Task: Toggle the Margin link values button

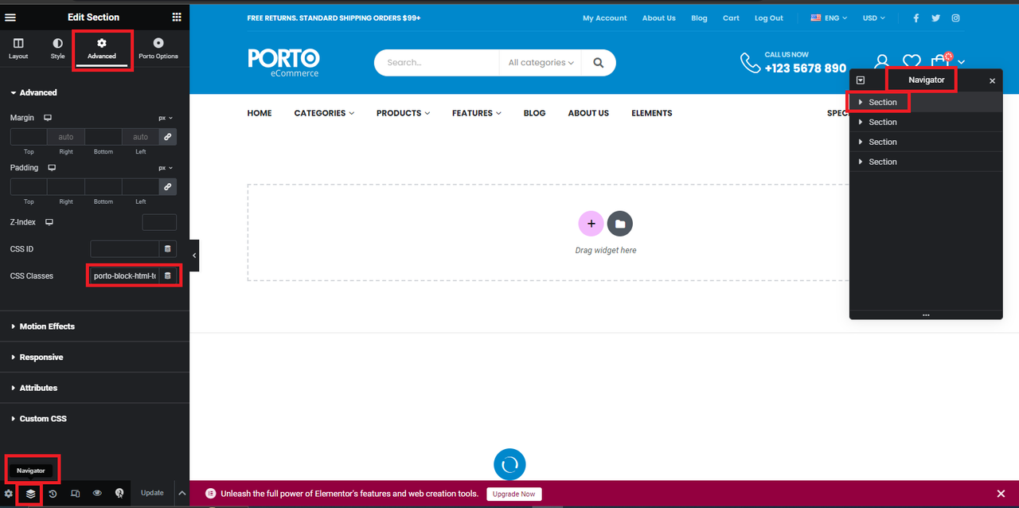Action: (167, 137)
